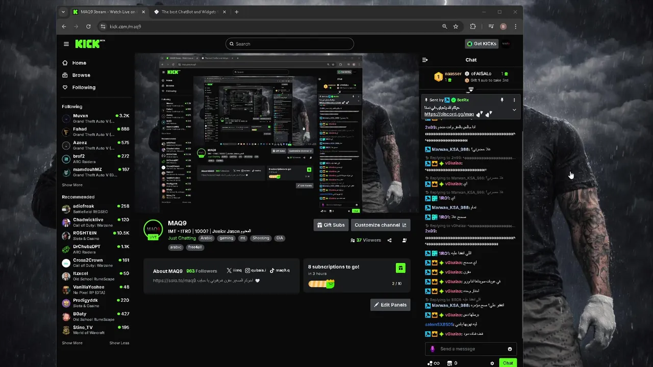The width and height of the screenshot is (653, 367).
Task: Click the emoji picker in chat input
Action: (510, 349)
